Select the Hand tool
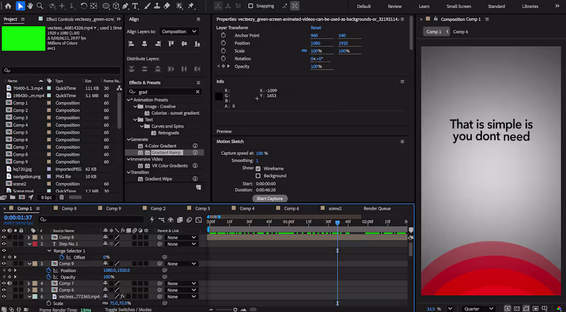The width and height of the screenshot is (566, 312). (30, 6)
